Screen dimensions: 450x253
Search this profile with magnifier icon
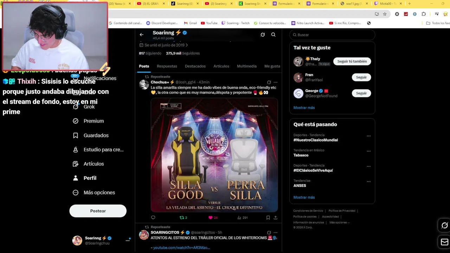[273, 34]
